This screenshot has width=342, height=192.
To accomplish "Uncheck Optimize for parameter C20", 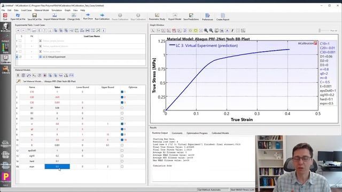I will (x=122, y=97).
